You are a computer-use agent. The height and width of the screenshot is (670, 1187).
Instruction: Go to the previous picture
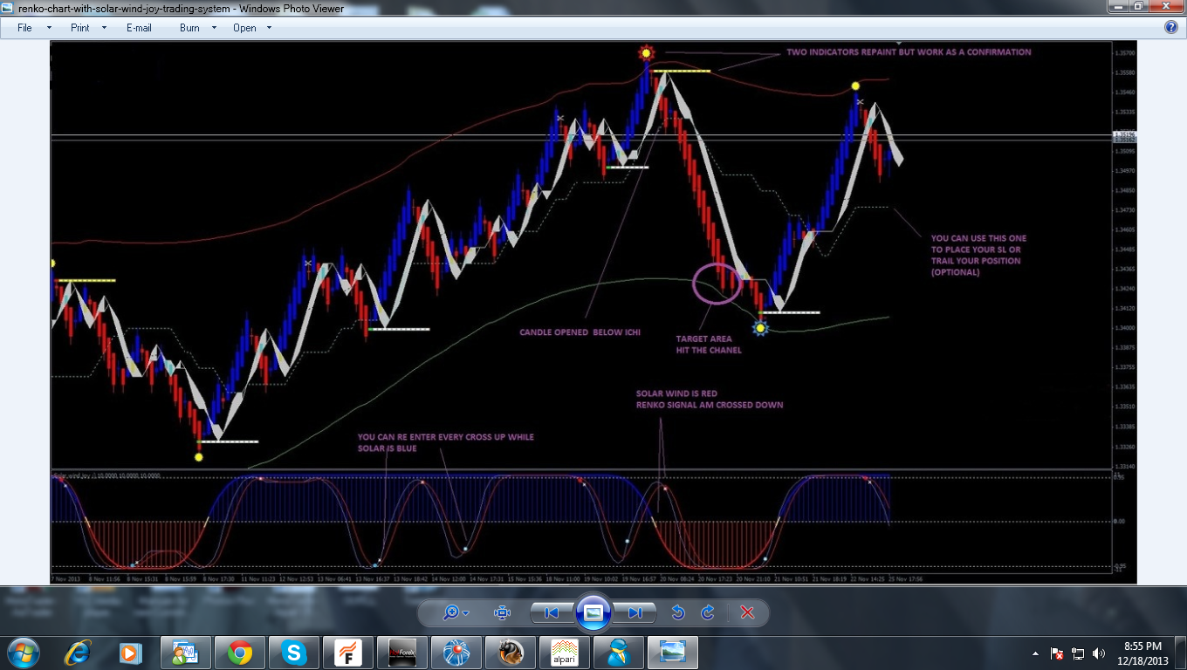[552, 612]
